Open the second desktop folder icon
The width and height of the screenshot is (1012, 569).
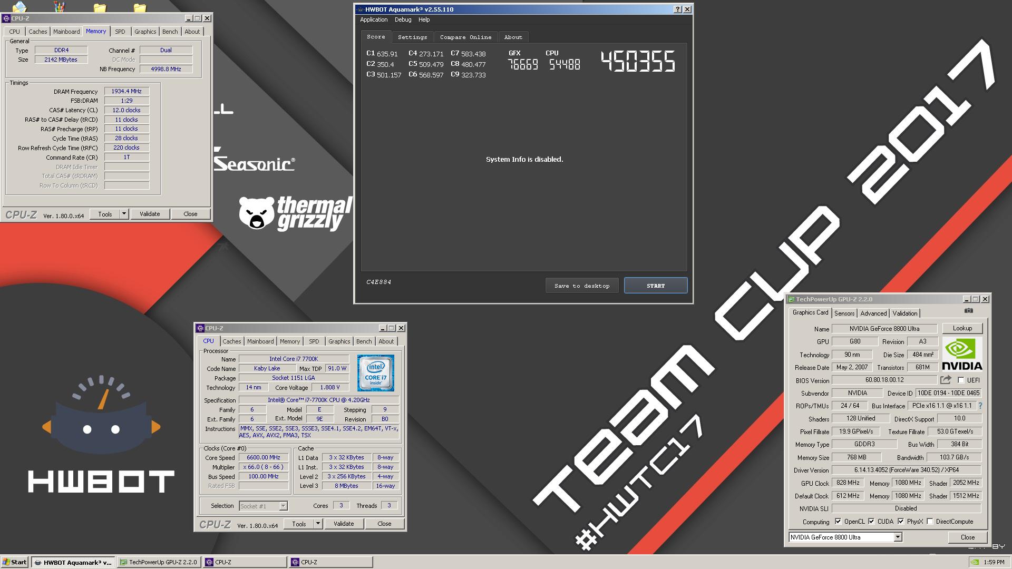(x=139, y=7)
